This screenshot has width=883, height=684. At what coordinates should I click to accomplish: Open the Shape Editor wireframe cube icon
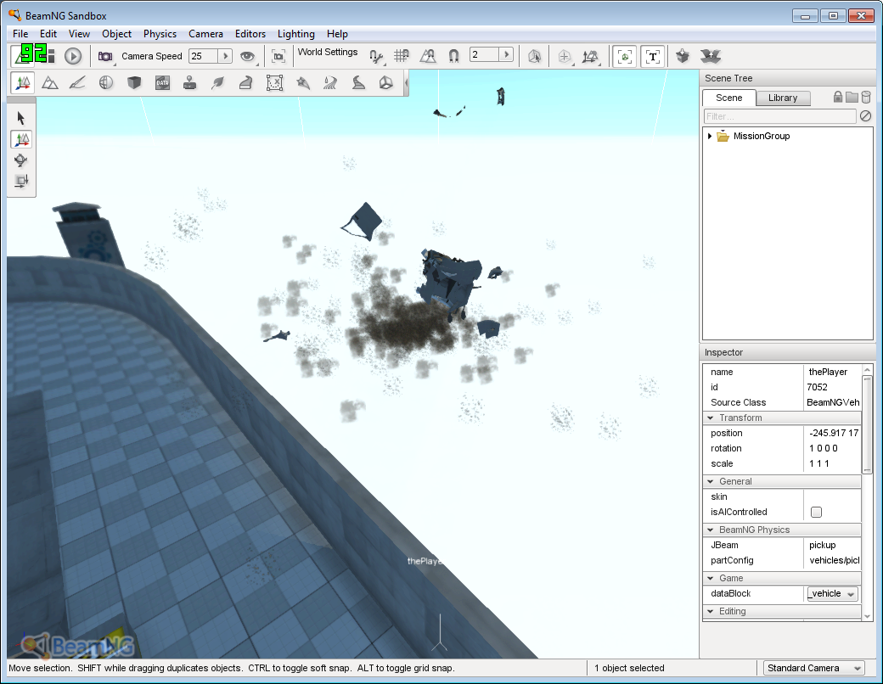click(385, 83)
